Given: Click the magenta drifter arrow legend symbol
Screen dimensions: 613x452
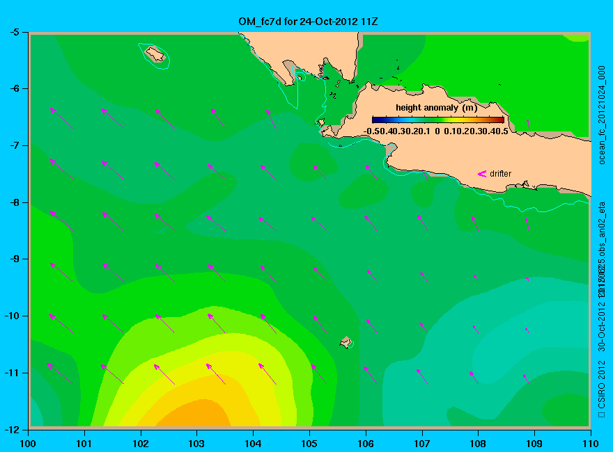Looking at the screenshot, I should pos(482,174).
